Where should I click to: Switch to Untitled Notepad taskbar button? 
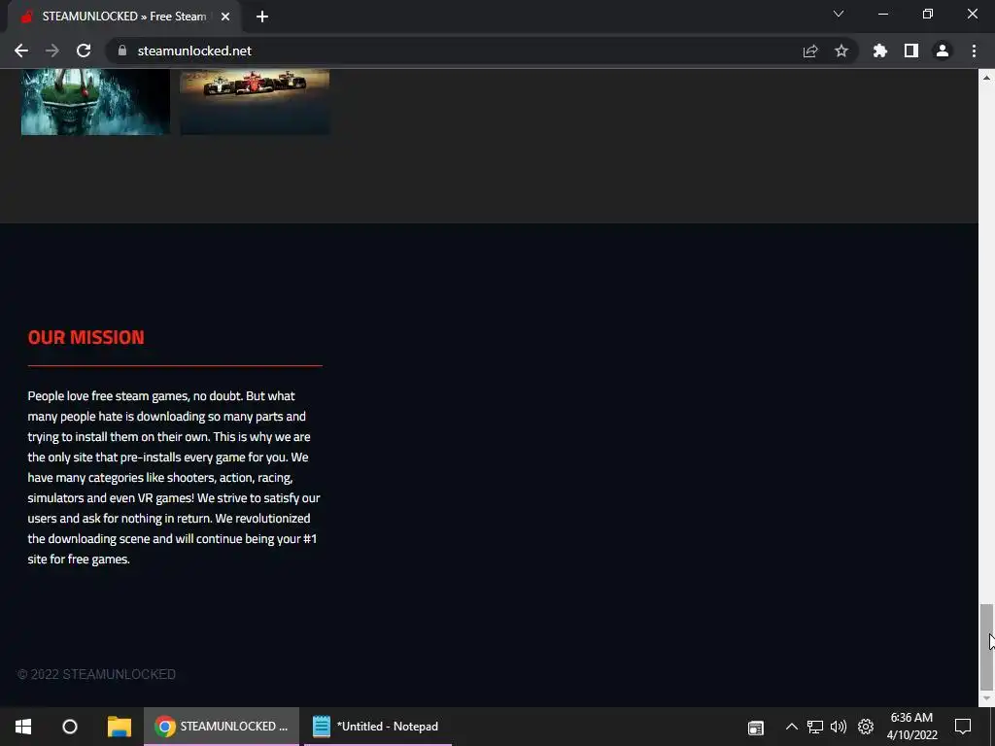378,727
